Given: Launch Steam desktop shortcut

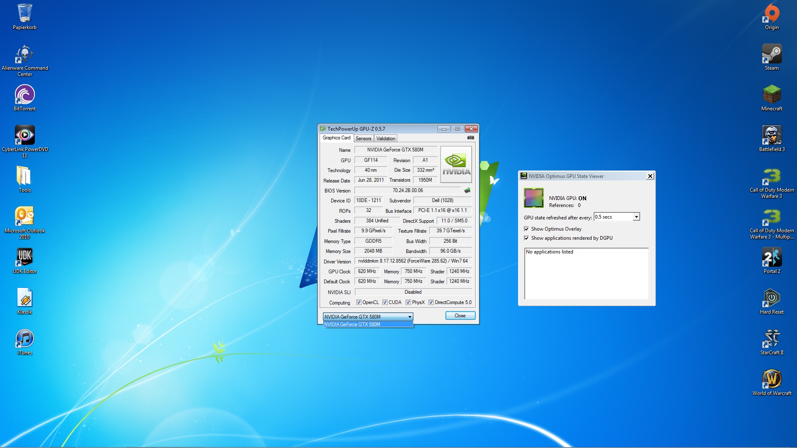Looking at the screenshot, I should (x=772, y=57).
